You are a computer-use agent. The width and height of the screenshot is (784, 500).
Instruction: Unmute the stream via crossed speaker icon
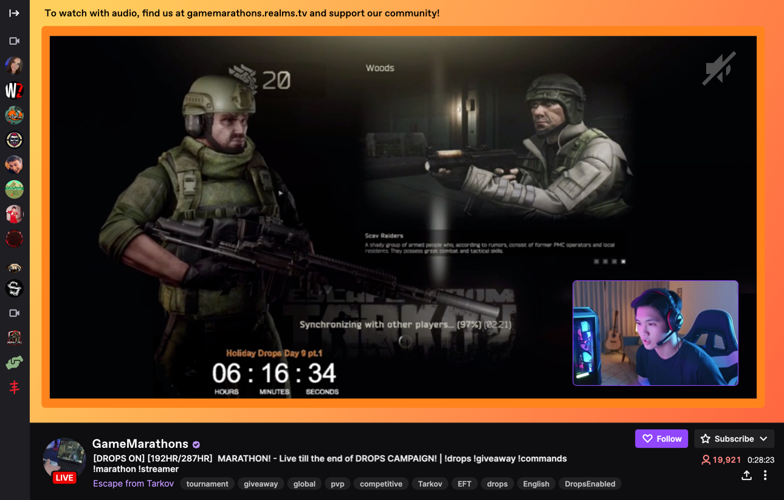coord(719,68)
